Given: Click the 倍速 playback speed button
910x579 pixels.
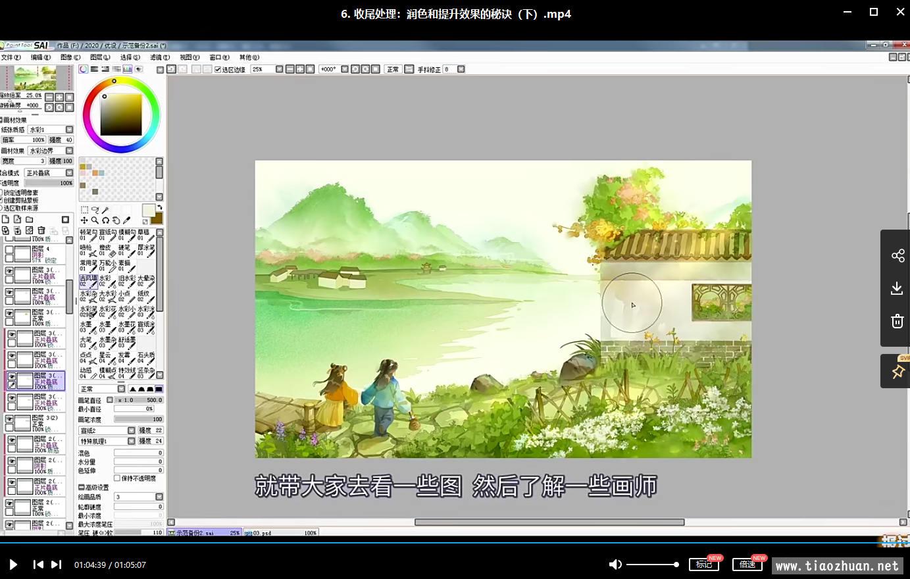Looking at the screenshot, I should pyautogui.click(x=747, y=564).
